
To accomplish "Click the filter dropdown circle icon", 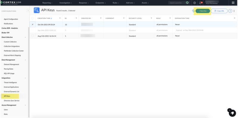I will [x=230, y=11].
